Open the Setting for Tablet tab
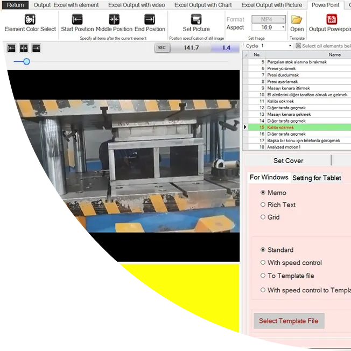The height and width of the screenshot is (351, 351). (317, 178)
